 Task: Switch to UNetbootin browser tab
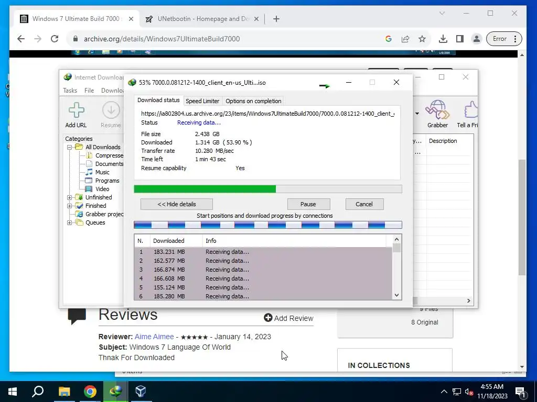click(203, 19)
